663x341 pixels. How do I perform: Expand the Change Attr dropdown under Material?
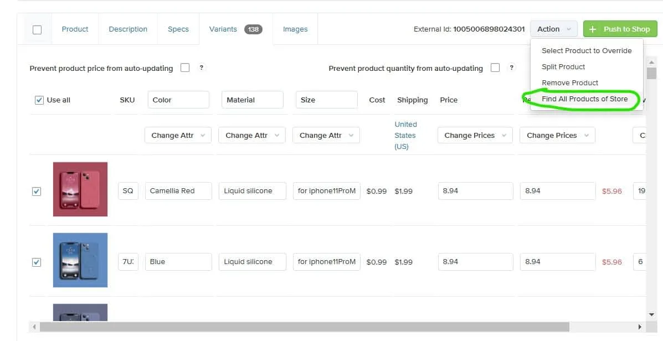pos(251,135)
